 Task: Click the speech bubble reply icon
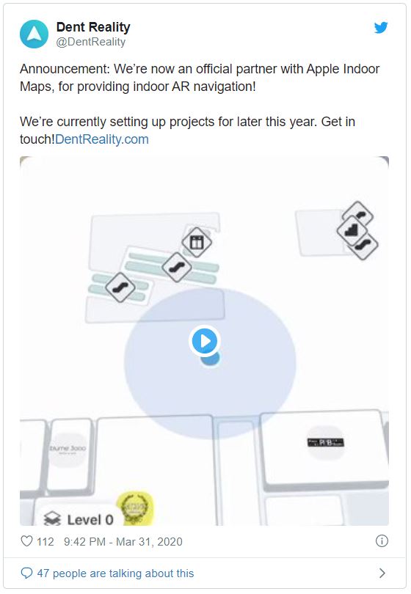pos(26,573)
